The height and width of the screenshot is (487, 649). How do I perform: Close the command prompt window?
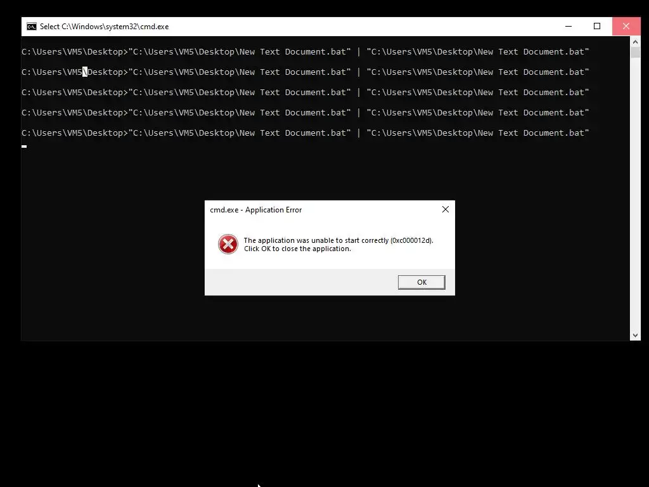pyautogui.click(x=626, y=26)
